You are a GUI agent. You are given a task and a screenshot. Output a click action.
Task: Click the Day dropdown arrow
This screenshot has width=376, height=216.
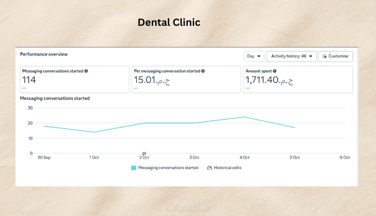[259, 56]
